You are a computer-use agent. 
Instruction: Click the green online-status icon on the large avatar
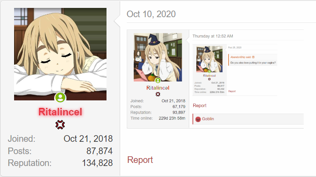pos(60,97)
